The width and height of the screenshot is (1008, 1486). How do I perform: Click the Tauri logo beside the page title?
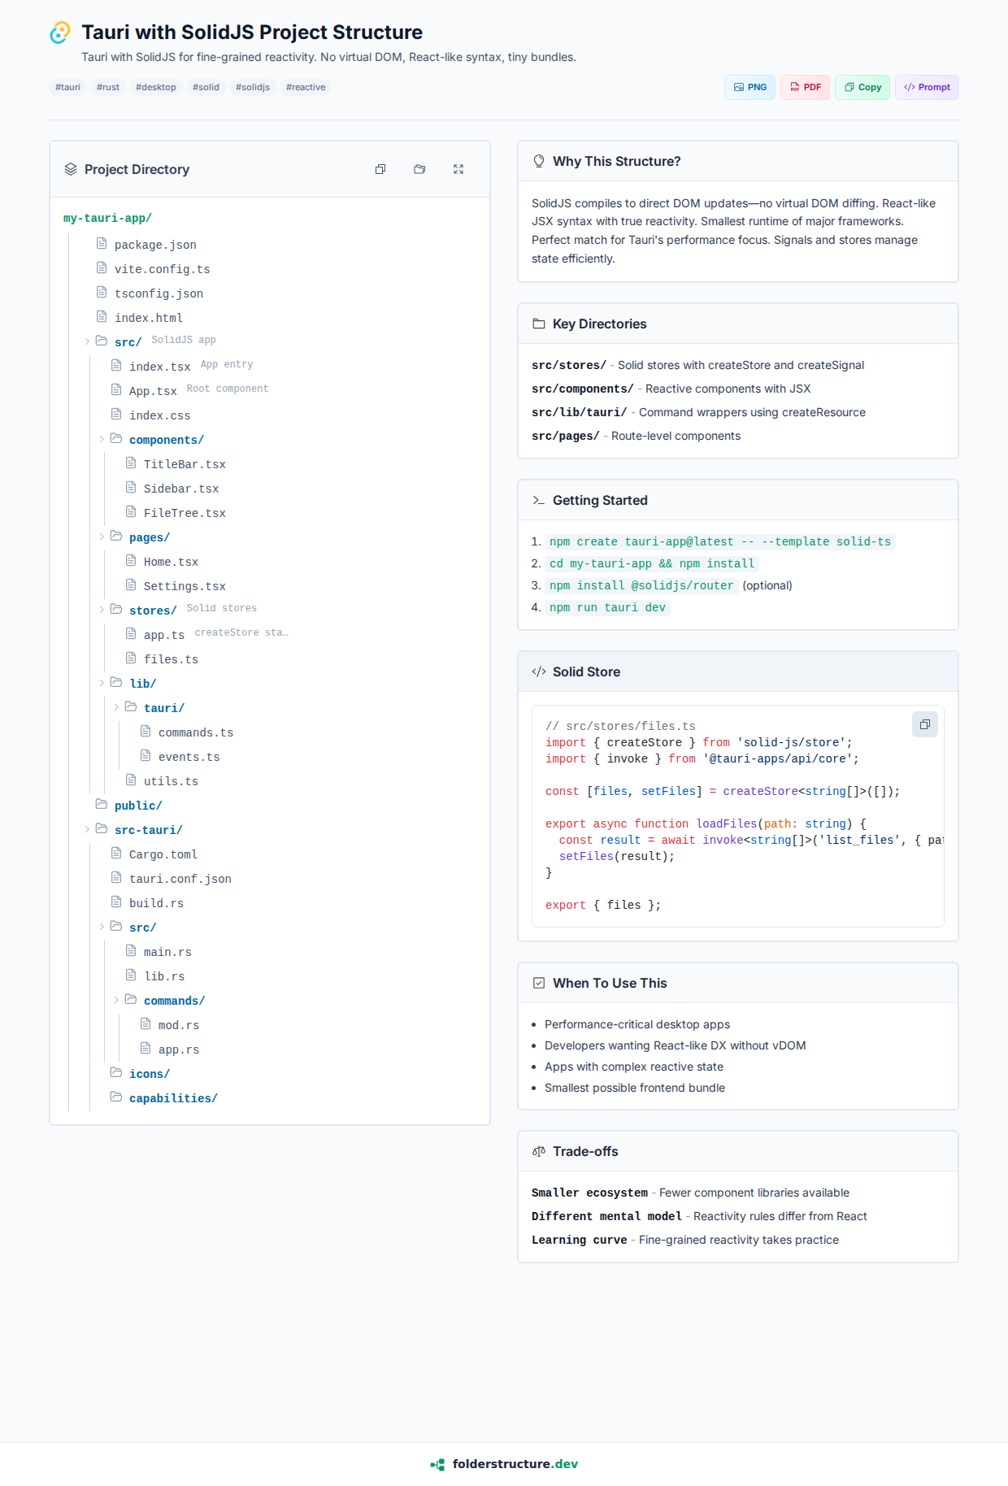pyautogui.click(x=60, y=33)
